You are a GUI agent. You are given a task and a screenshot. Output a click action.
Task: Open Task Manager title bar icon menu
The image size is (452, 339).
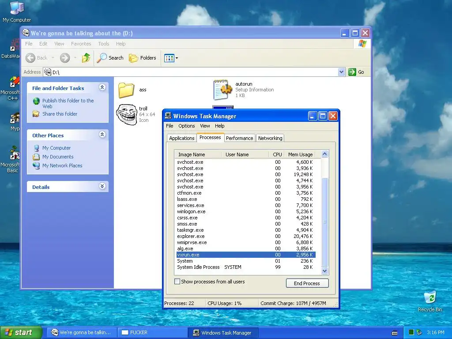click(168, 116)
